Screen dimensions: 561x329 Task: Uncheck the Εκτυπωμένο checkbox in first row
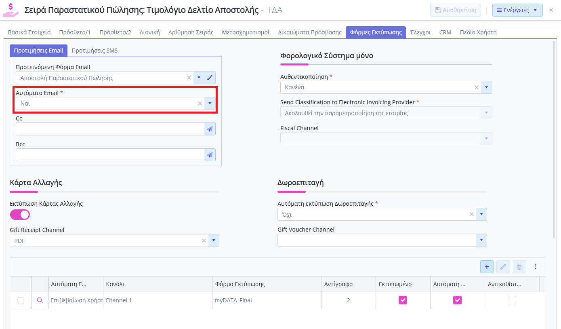tap(403, 300)
